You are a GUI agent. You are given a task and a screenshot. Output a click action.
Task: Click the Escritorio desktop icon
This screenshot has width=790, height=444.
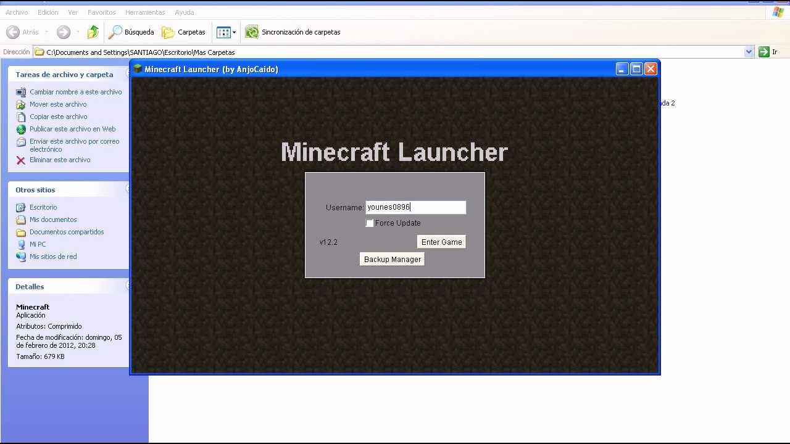coord(21,208)
